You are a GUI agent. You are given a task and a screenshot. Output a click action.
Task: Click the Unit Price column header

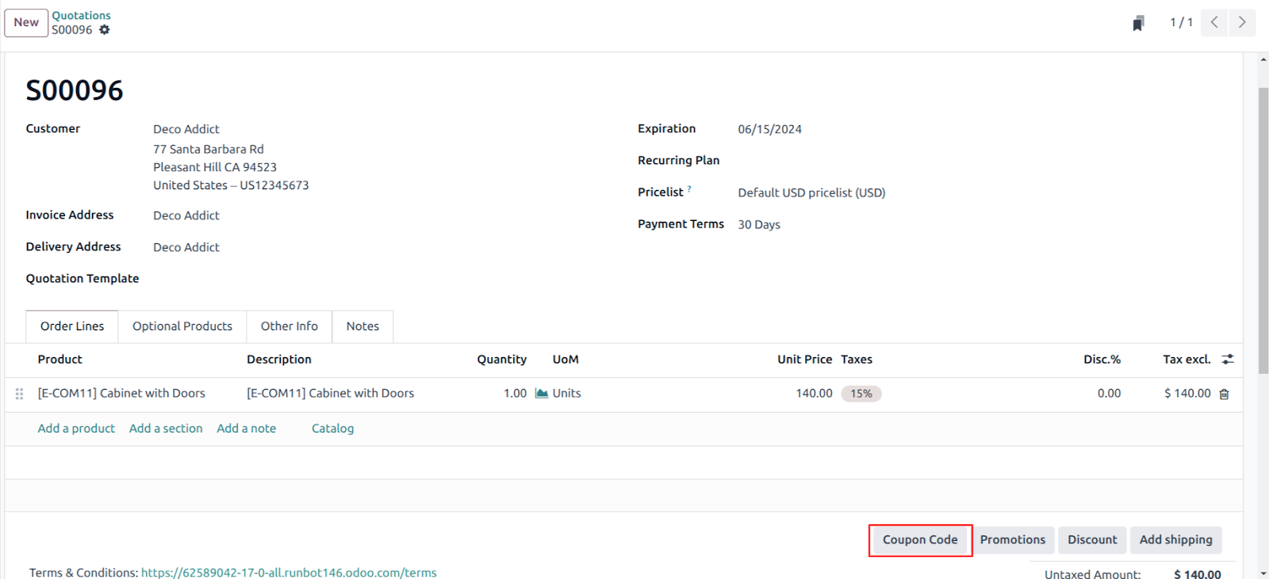(804, 360)
